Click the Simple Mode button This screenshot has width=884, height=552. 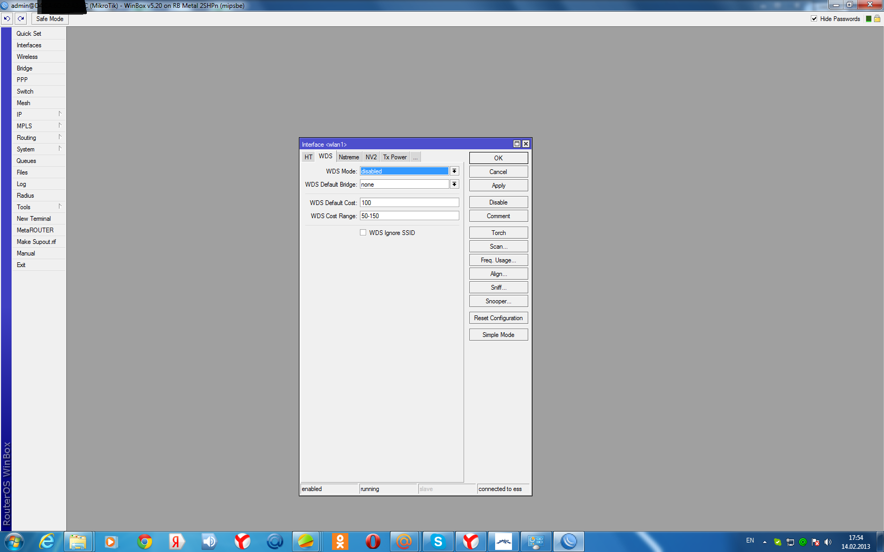click(x=498, y=334)
